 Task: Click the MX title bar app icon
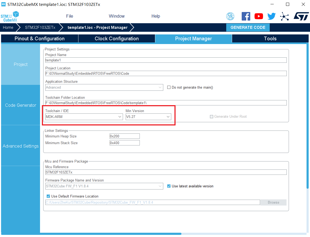[3, 4]
